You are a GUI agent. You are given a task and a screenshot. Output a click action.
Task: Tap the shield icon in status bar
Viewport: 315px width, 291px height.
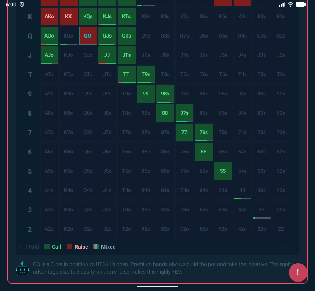click(22, 5)
